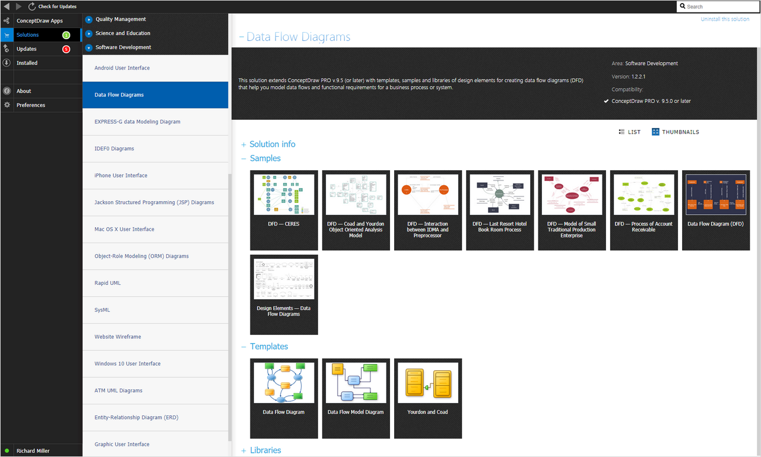761x457 pixels.
Task: Select SysML solution
Action: tap(155, 310)
